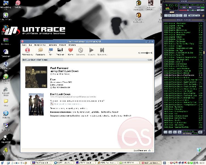Ban the track with prohibition icon
The width and height of the screenshot is (206, 165).
(80, 52)
